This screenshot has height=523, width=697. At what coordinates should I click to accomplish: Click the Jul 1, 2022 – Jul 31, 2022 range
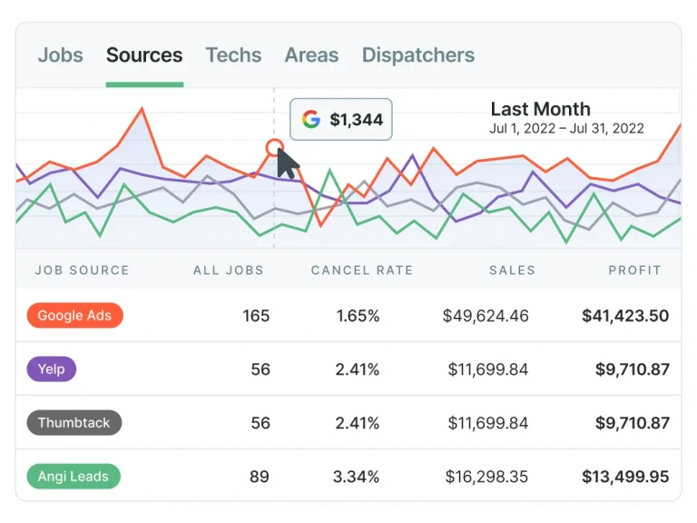[x=566, y=129]
